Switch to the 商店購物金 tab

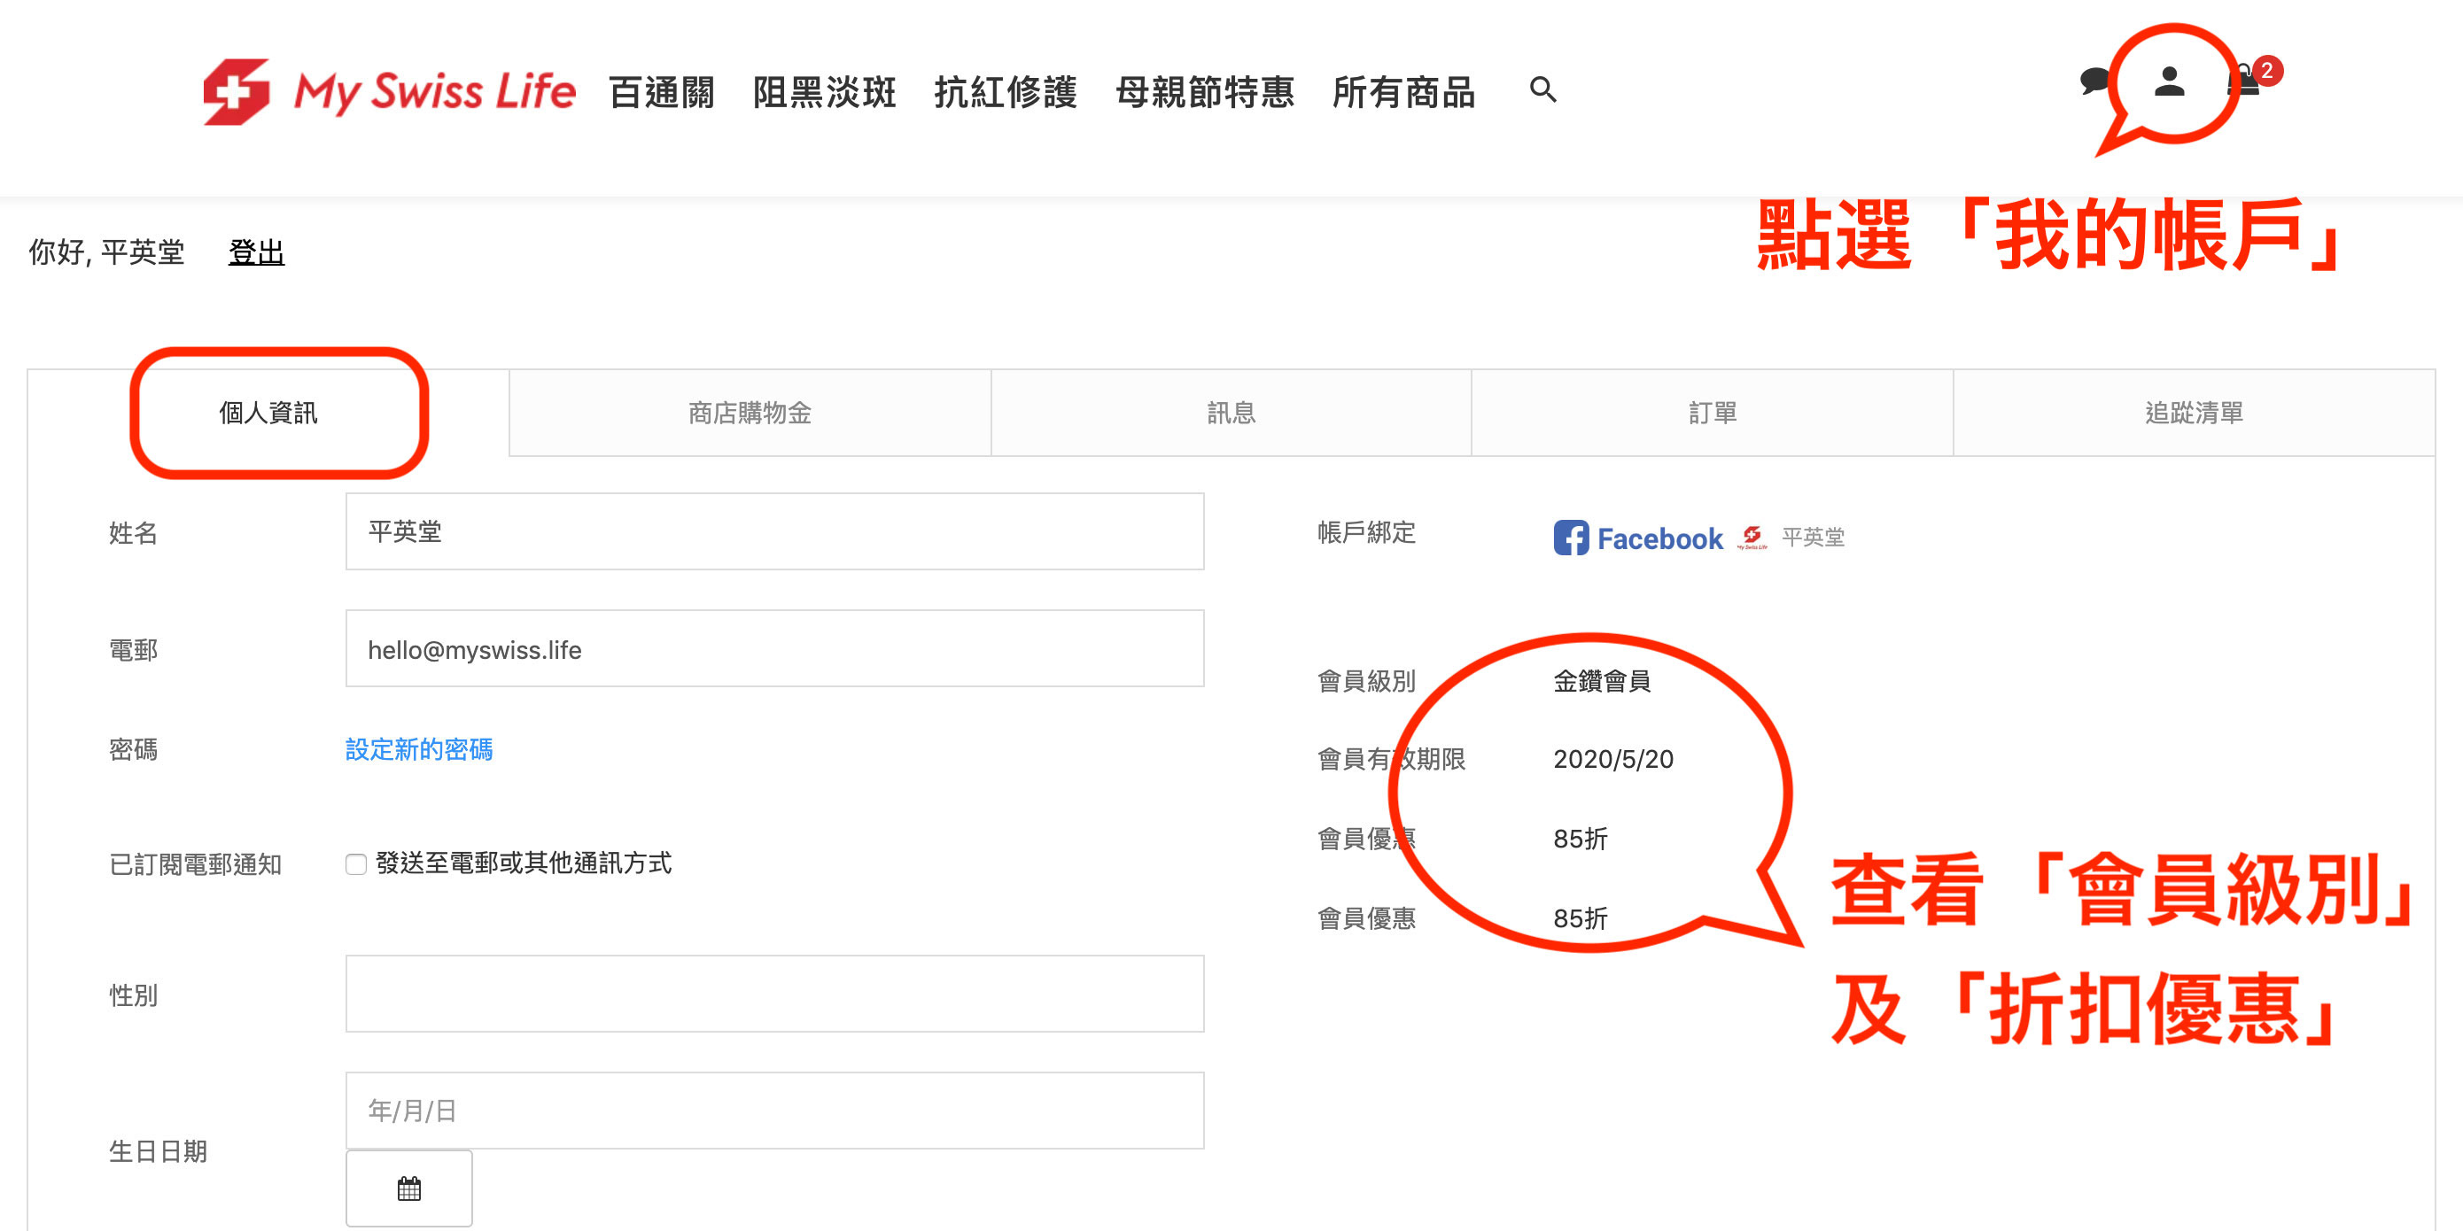pyautogui.click(x=750, y=413)
